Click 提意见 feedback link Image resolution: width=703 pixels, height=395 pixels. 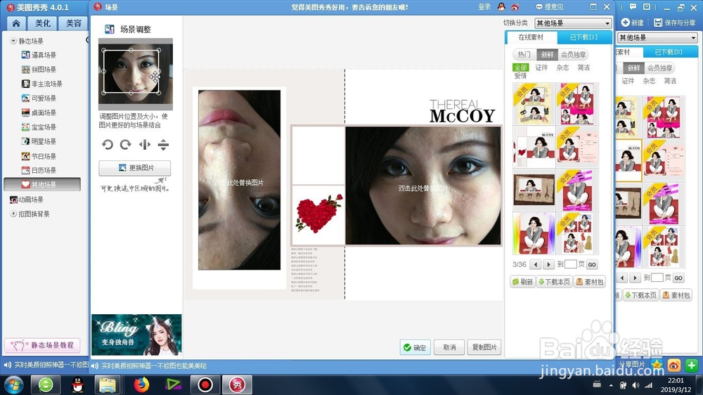pyautogui.click(x=550, y=7)
